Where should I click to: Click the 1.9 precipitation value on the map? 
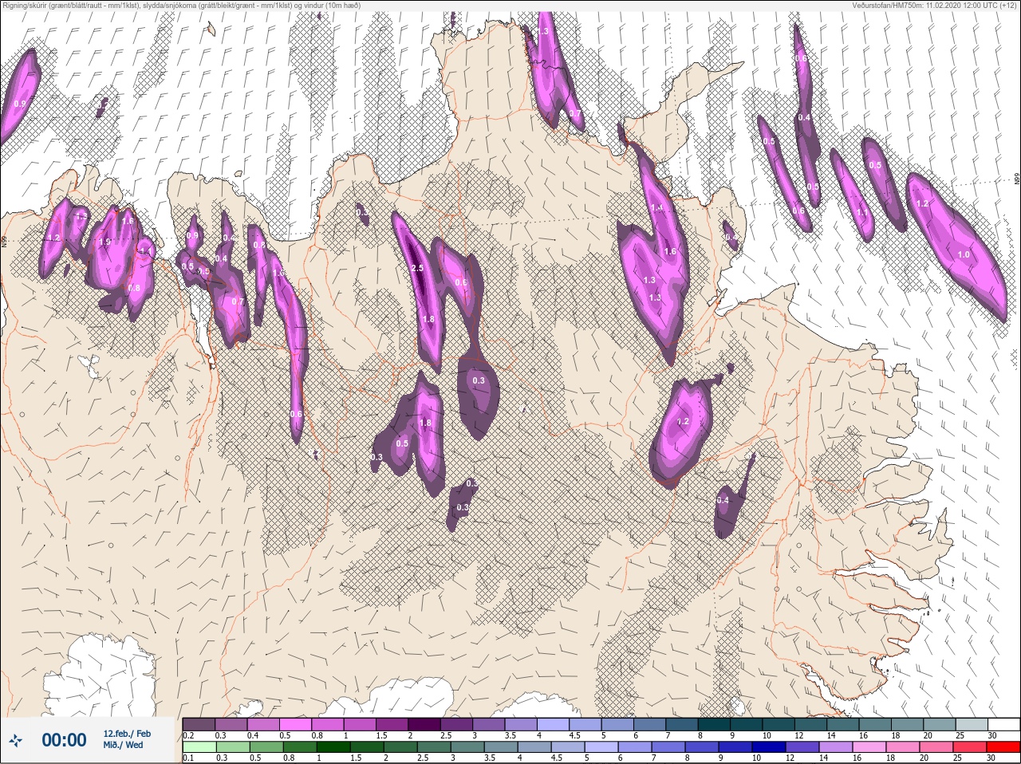click(x=104, y=242)
